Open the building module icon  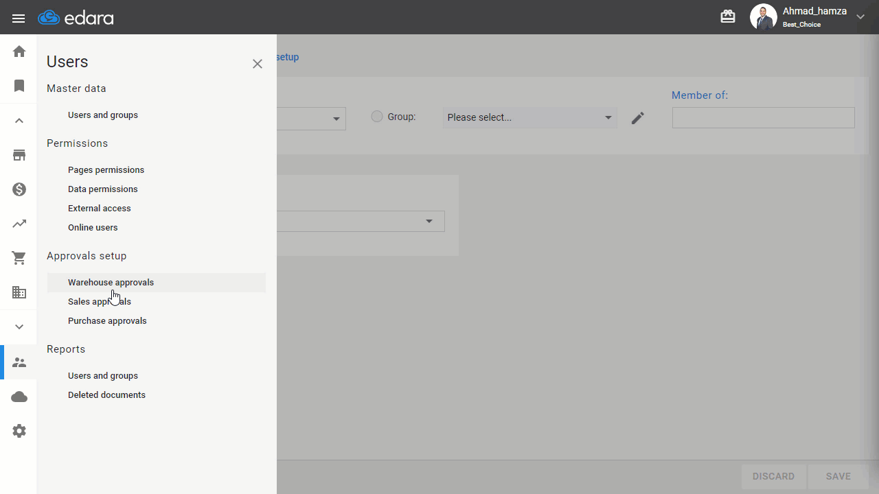point(19,292)
